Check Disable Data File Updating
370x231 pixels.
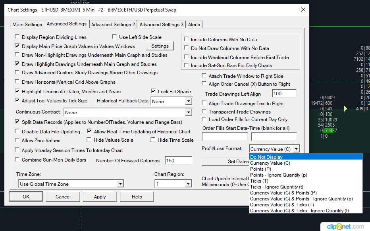click(x=17, y=131)
